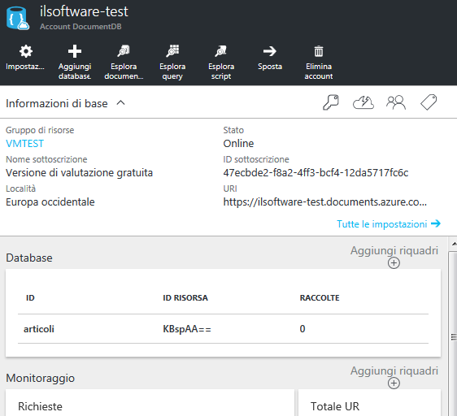457x416 pixels.
Task: Select the subscription ID 47ecbde2 value
Action: (316, 173)
